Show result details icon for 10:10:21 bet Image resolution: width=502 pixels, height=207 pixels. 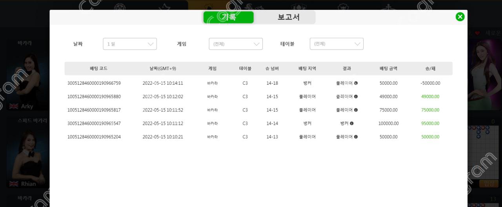(356, 137)
